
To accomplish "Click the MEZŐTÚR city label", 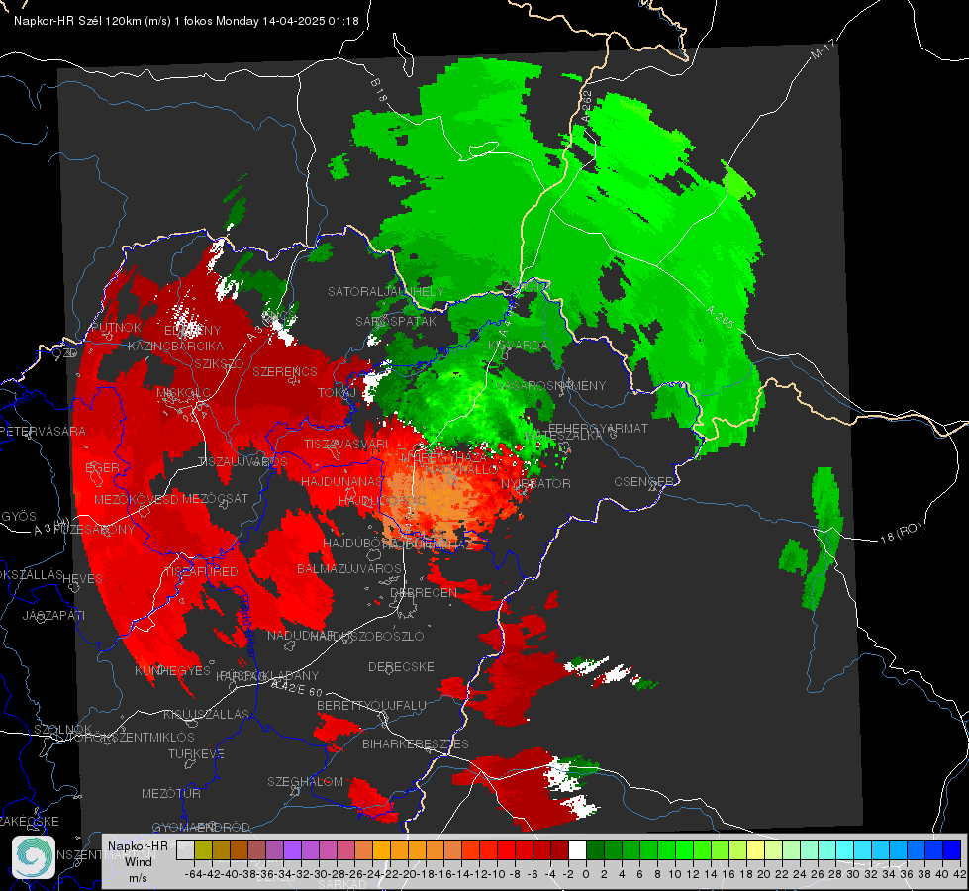I will click(x=171, y=794).
